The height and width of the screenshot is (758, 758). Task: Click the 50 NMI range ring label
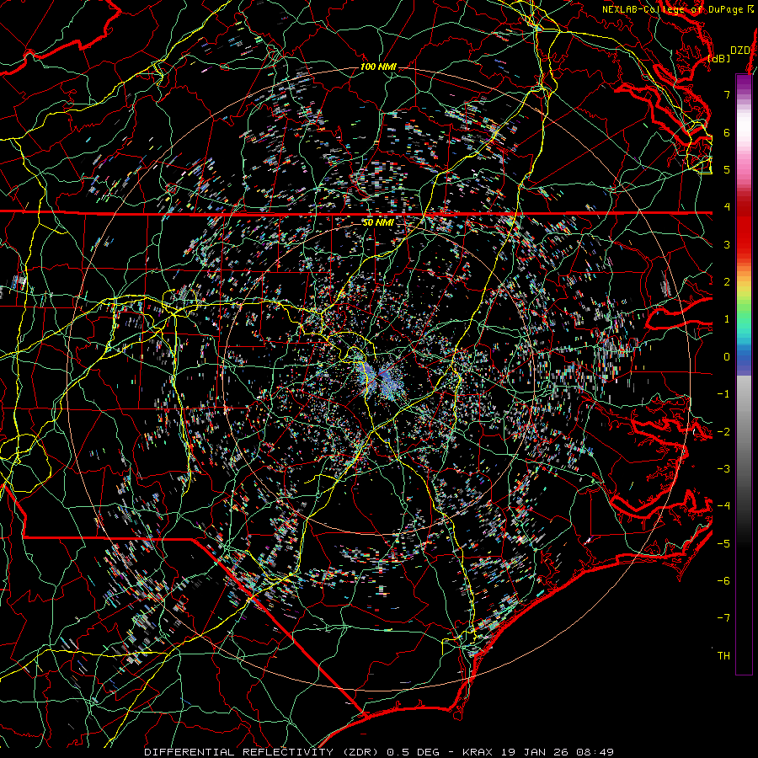pos(378,222)
